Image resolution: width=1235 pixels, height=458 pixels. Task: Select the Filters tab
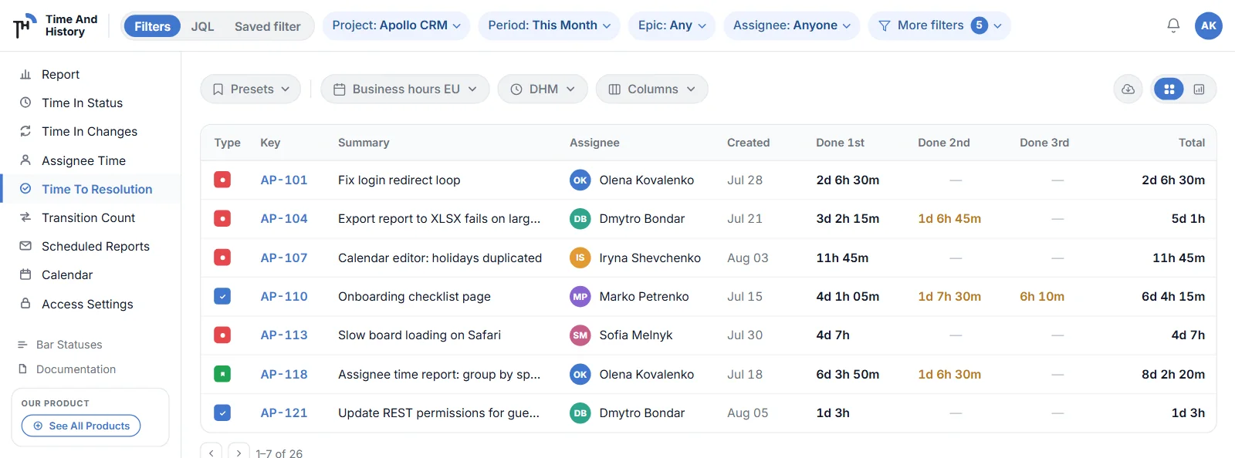152,26
